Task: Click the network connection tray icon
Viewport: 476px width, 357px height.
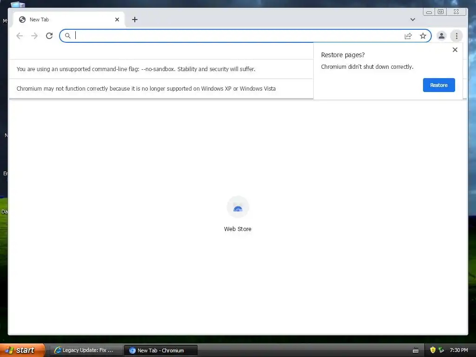Action: pyautogui.click(x=441, y=350)
